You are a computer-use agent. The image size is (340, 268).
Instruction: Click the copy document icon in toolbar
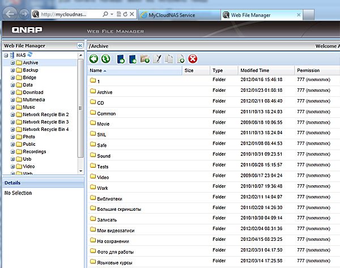169,58
